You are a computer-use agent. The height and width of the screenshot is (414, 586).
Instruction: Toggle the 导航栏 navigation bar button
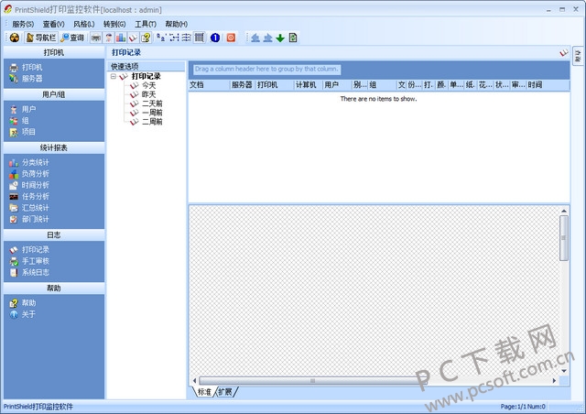click(x=41, y=38)
